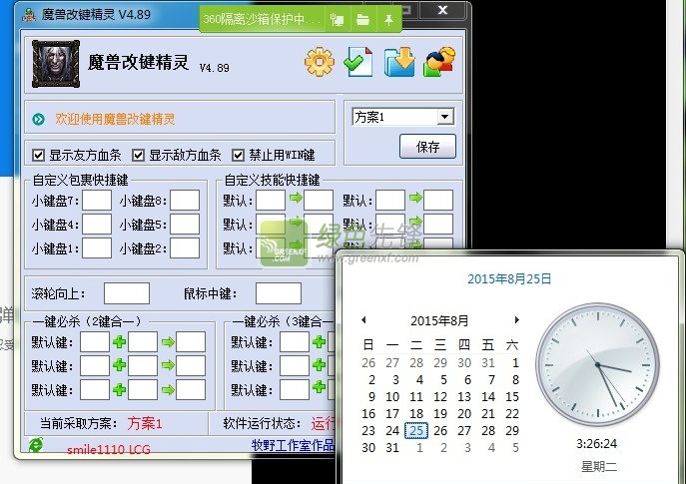The image size is (686, 484).
Task: Click the 小键盘8 input box
Action: click(x=185, y=201)
